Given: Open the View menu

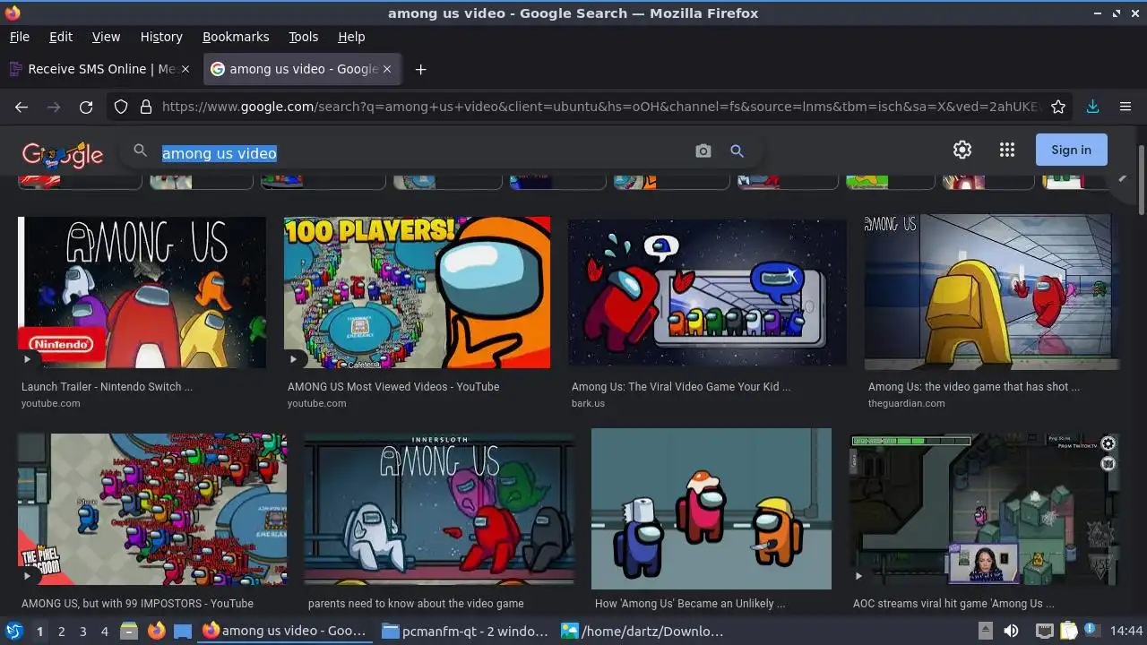Looking at the screenshot, I should click(106, 37).
